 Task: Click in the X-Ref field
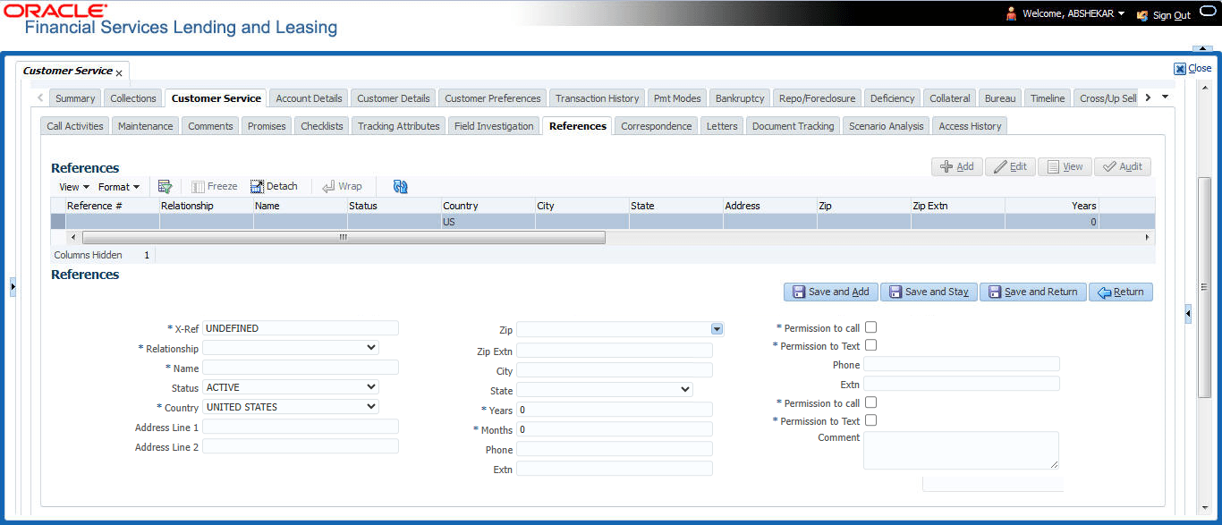tap(301, 328)
